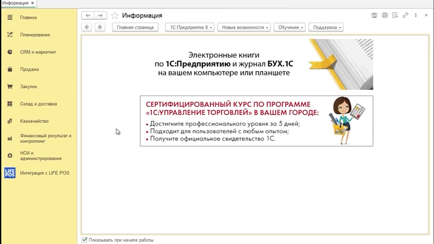This screenshot has width=434, height=244.
Task: Toggle Показывать при начале работы checkbox
Action: click(84, 240)
